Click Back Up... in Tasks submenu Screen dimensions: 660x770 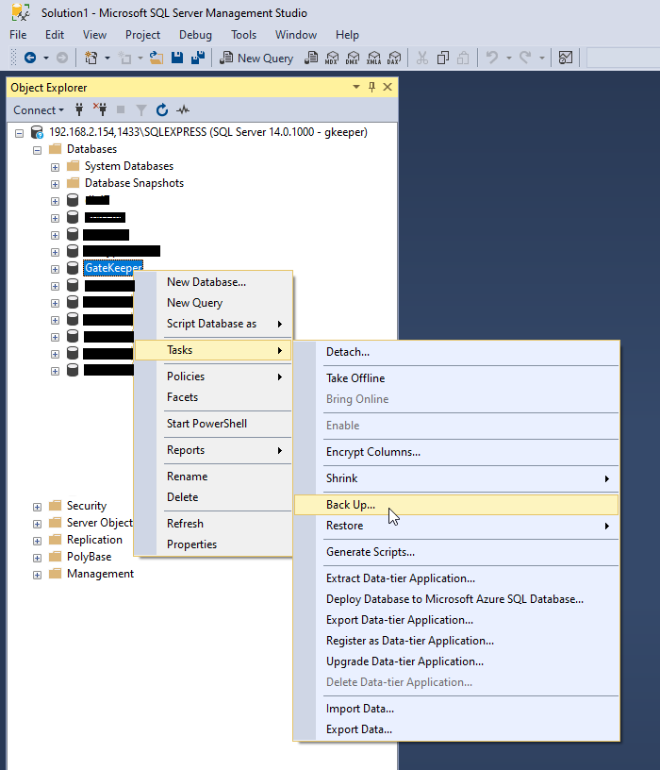(x=456, y=505)
